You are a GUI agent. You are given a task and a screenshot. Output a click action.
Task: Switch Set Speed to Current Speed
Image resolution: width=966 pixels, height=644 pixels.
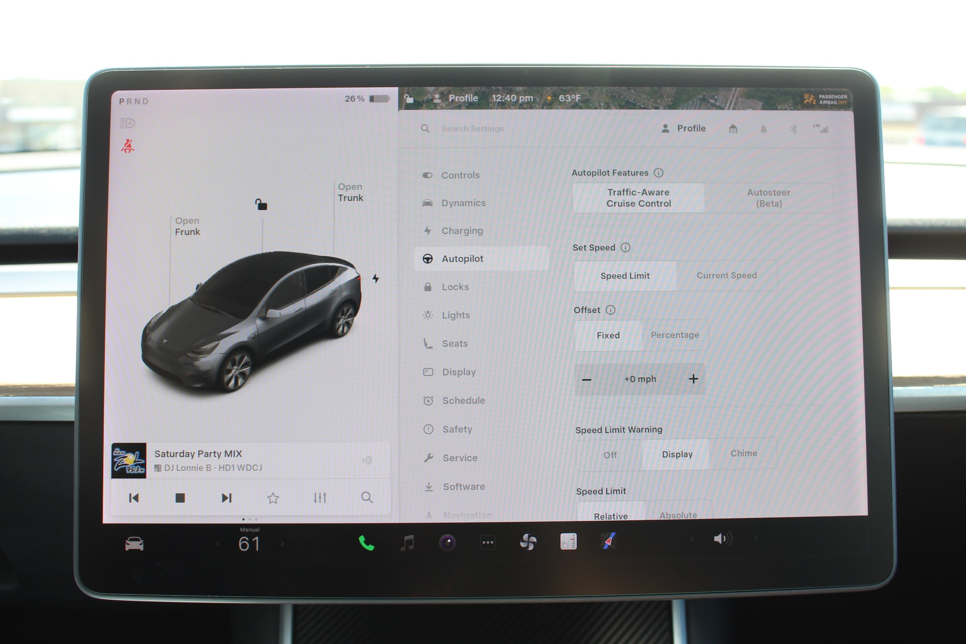(726, 275)
